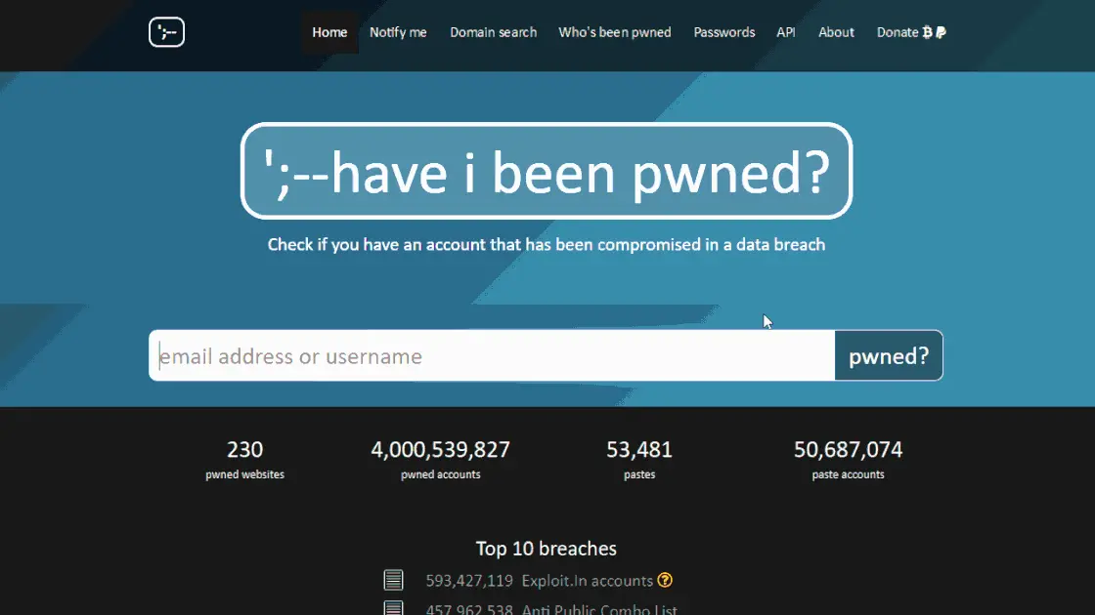Click the Exploit.In accounts breach entry
Screen dimensions: 1095x615
(587, 580)
